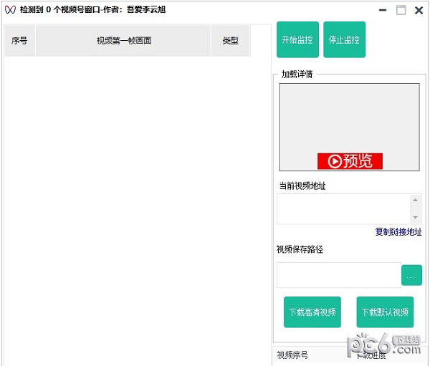Click inside the 当前视频地址 text box
430x366 pixels.
click(343, 208)
